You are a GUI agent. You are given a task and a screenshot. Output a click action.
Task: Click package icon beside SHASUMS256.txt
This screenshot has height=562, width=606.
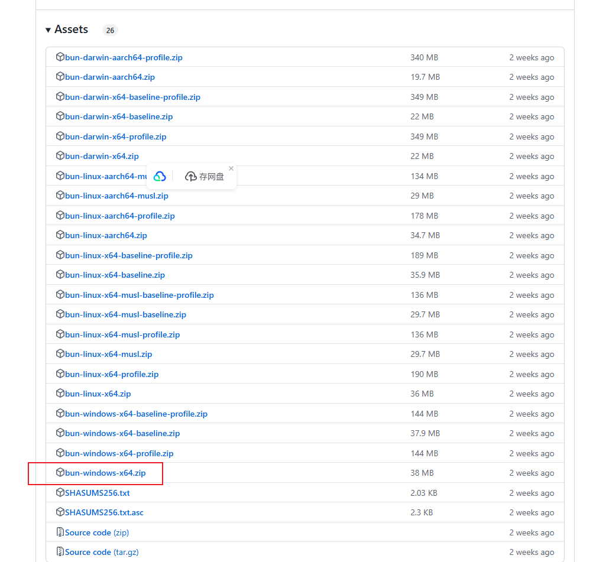pos(60,492)
